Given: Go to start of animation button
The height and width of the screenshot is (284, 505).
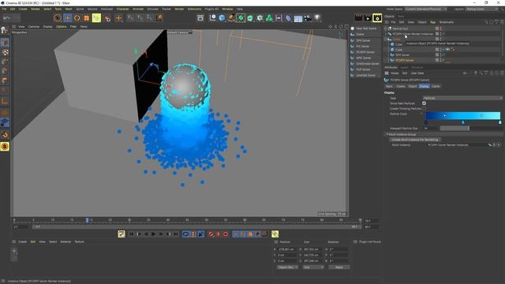Looking at the screenshot, I should click(132, 234).
